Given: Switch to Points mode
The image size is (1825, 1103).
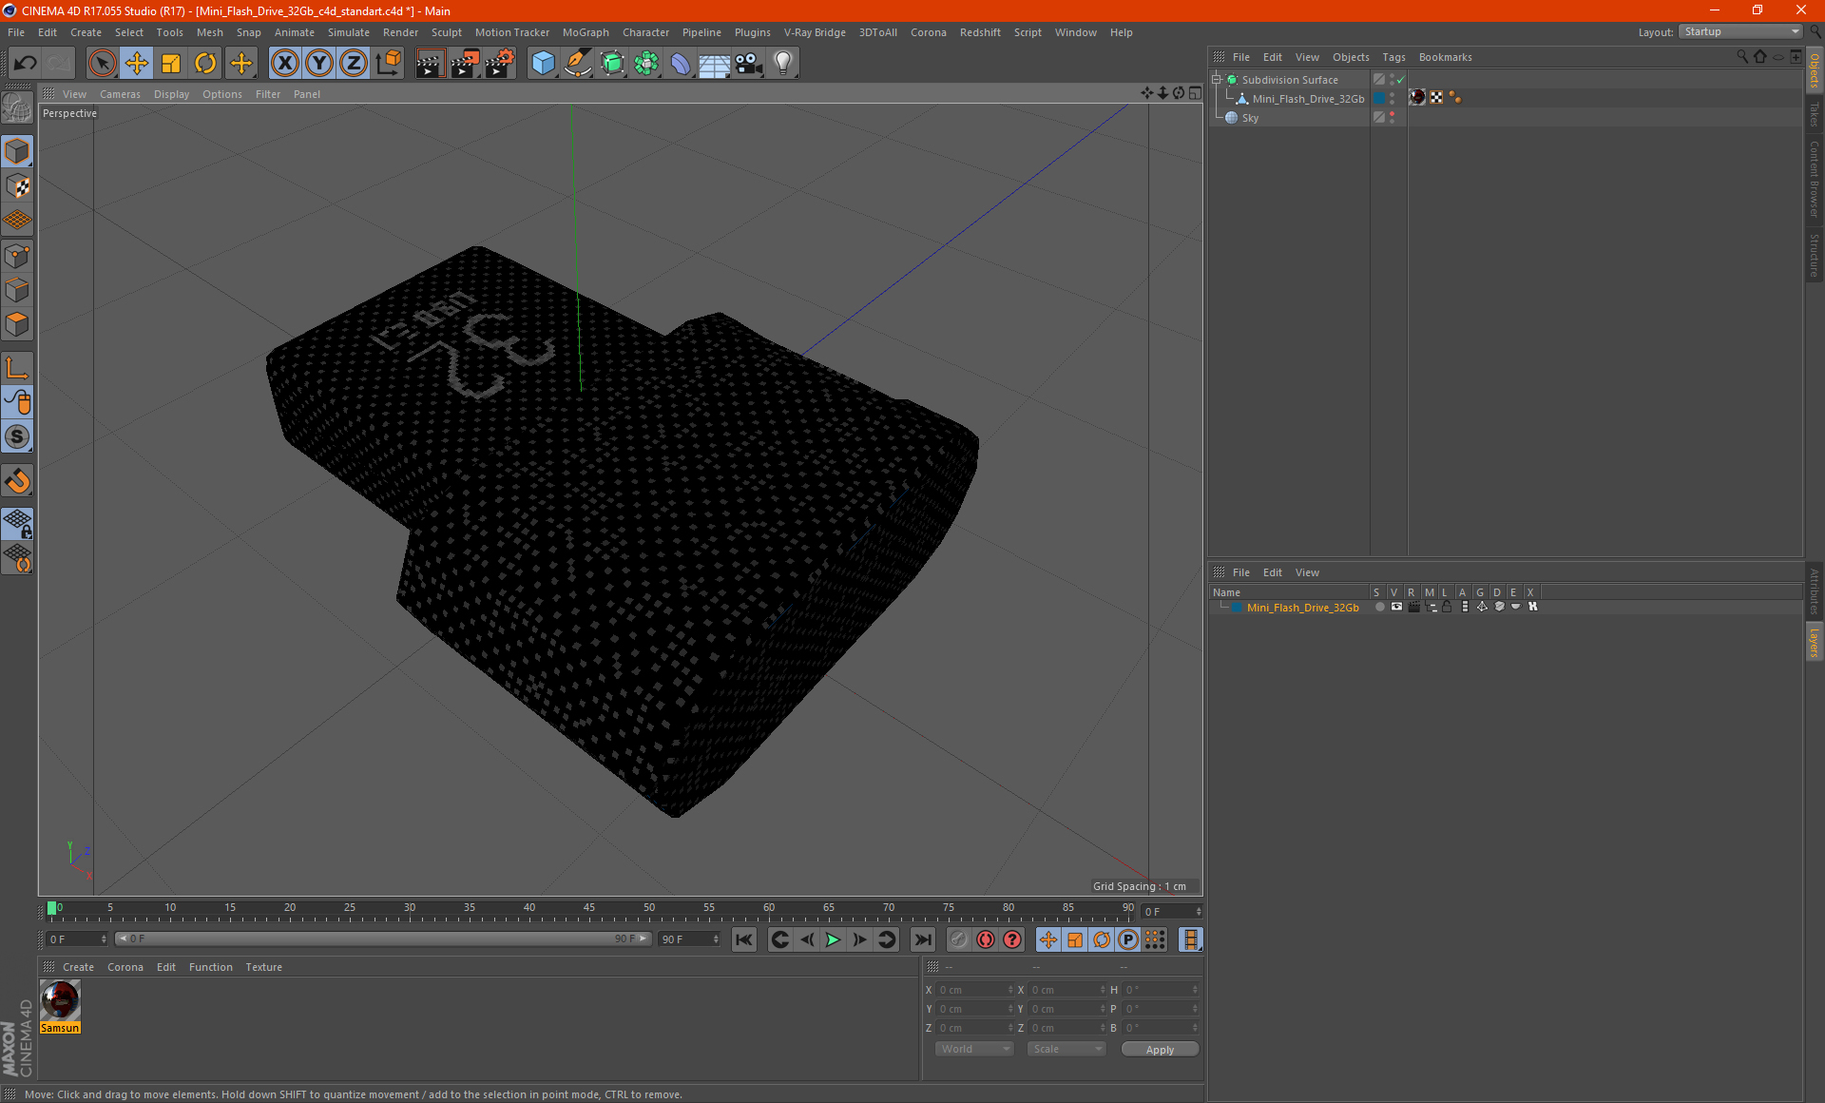Looking at the screenshot, I should [17, 256].
